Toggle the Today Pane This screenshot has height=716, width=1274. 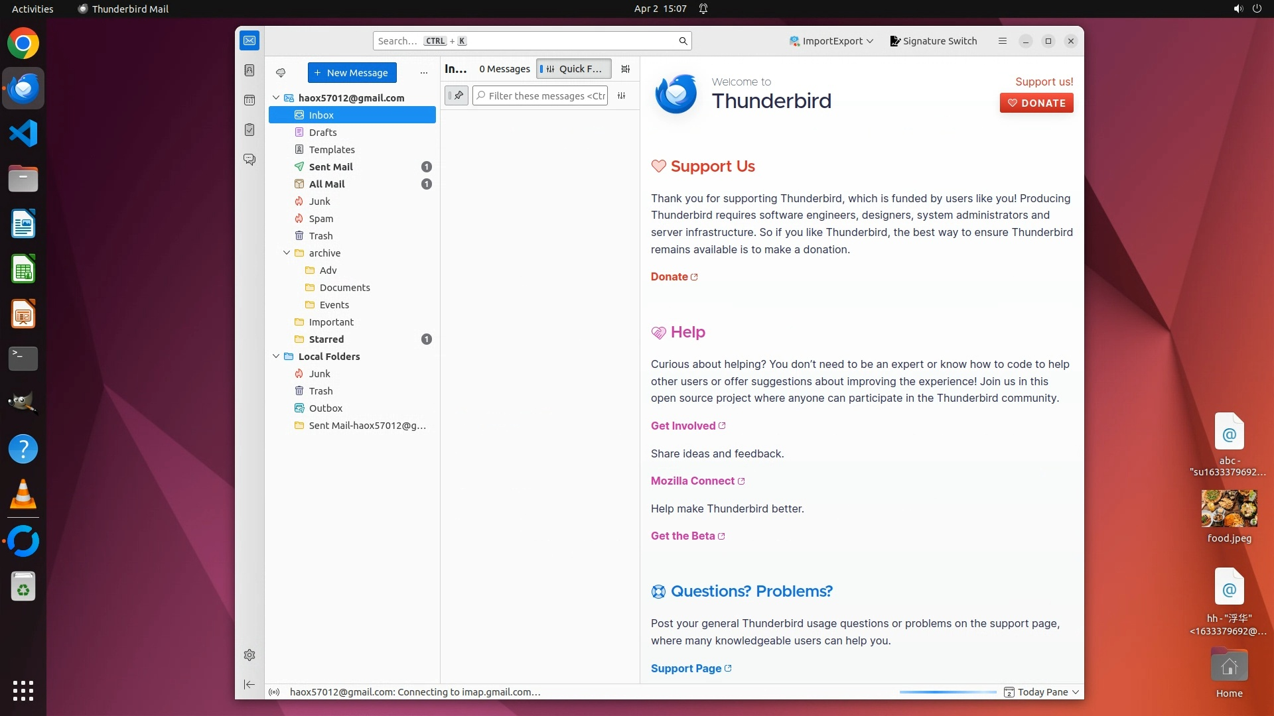[x=1042, y=692]
